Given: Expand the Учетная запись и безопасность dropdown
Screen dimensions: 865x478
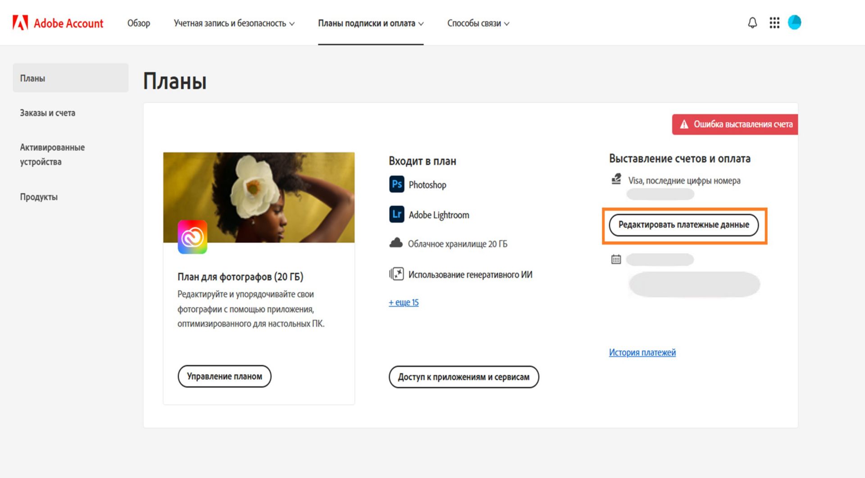Looking at the screenshot, I should click(234, 23).
